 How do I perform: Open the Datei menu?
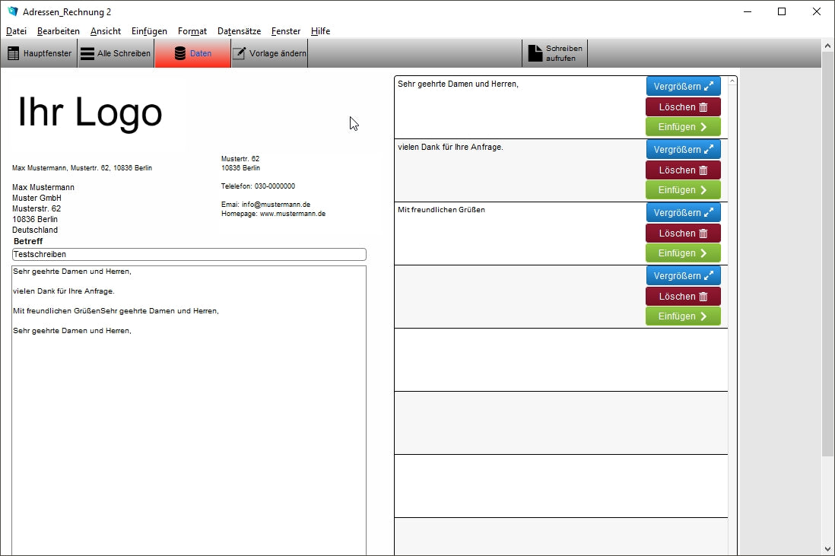pos(16,31)
